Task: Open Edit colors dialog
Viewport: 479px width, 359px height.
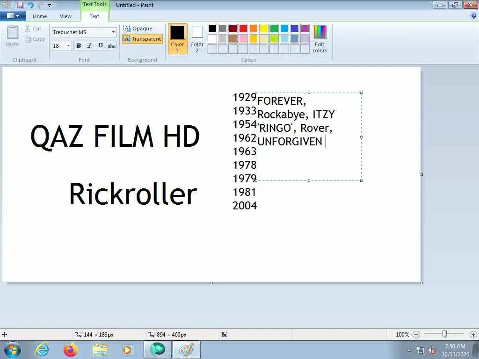Action: pyautogui.click(x=319, y=39)
